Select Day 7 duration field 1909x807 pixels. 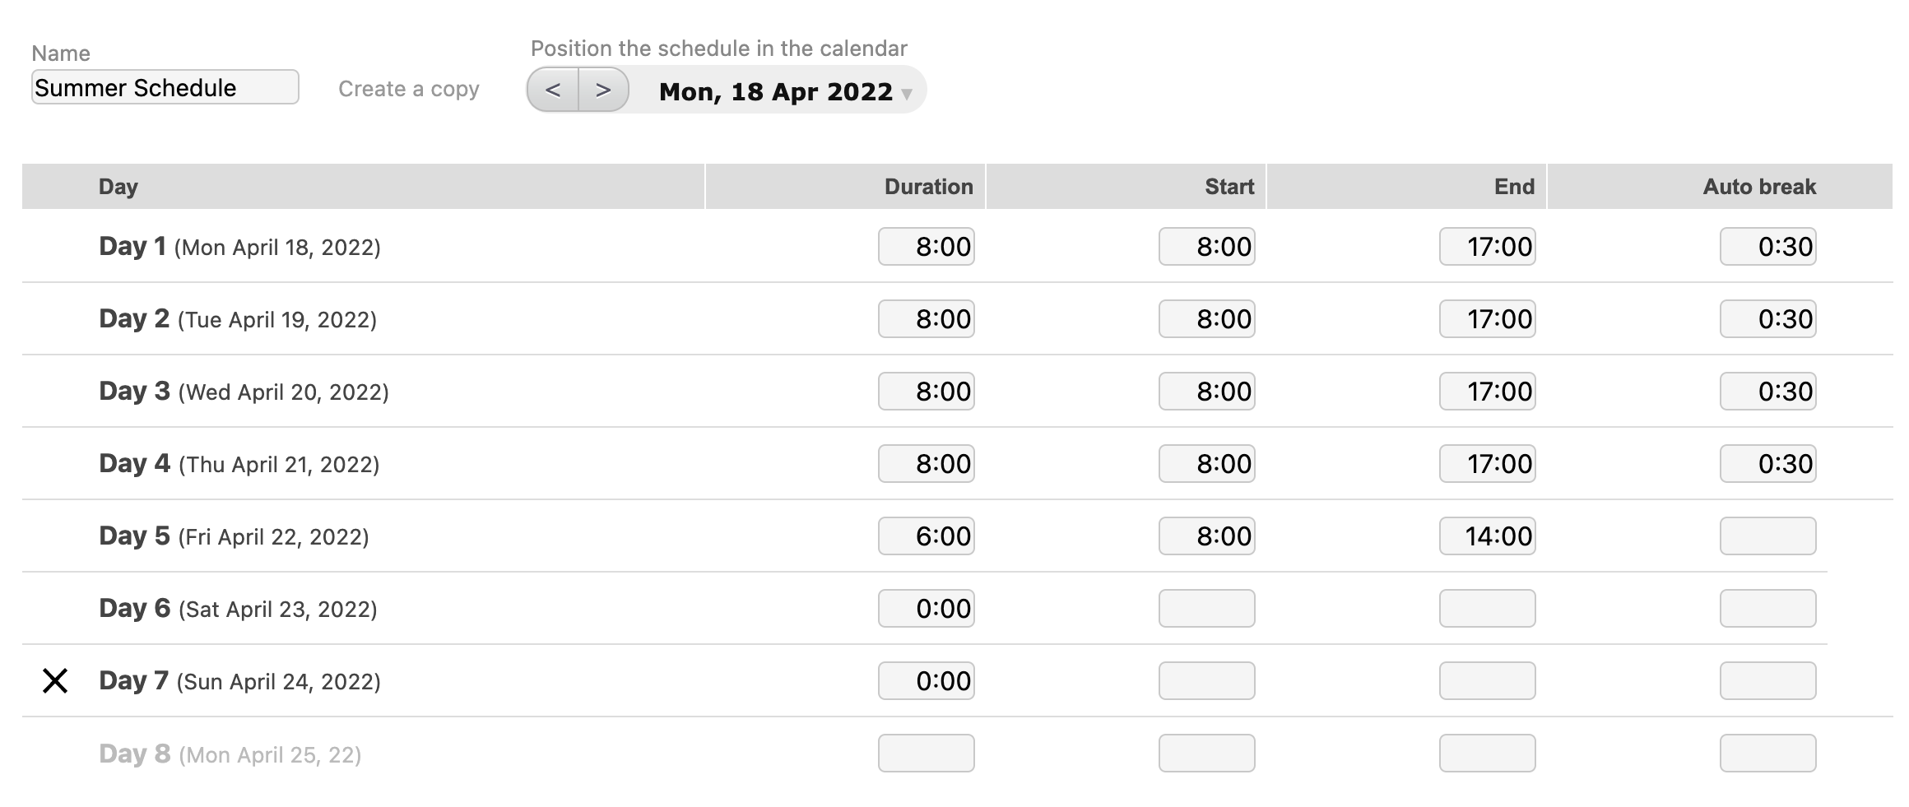click(x=926, y=681)
